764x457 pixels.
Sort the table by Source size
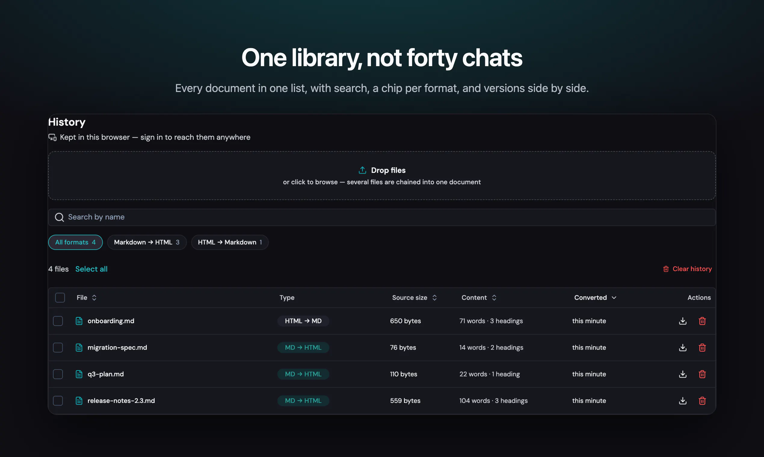pos(414,297)
